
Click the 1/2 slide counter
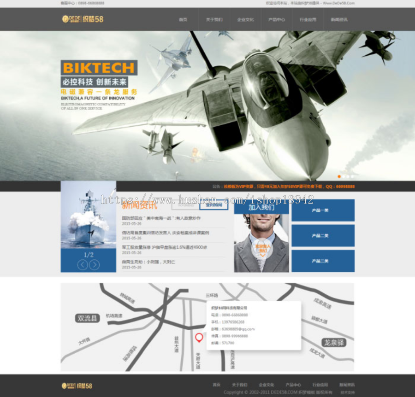pyautogui.click(x=89, y=255)
